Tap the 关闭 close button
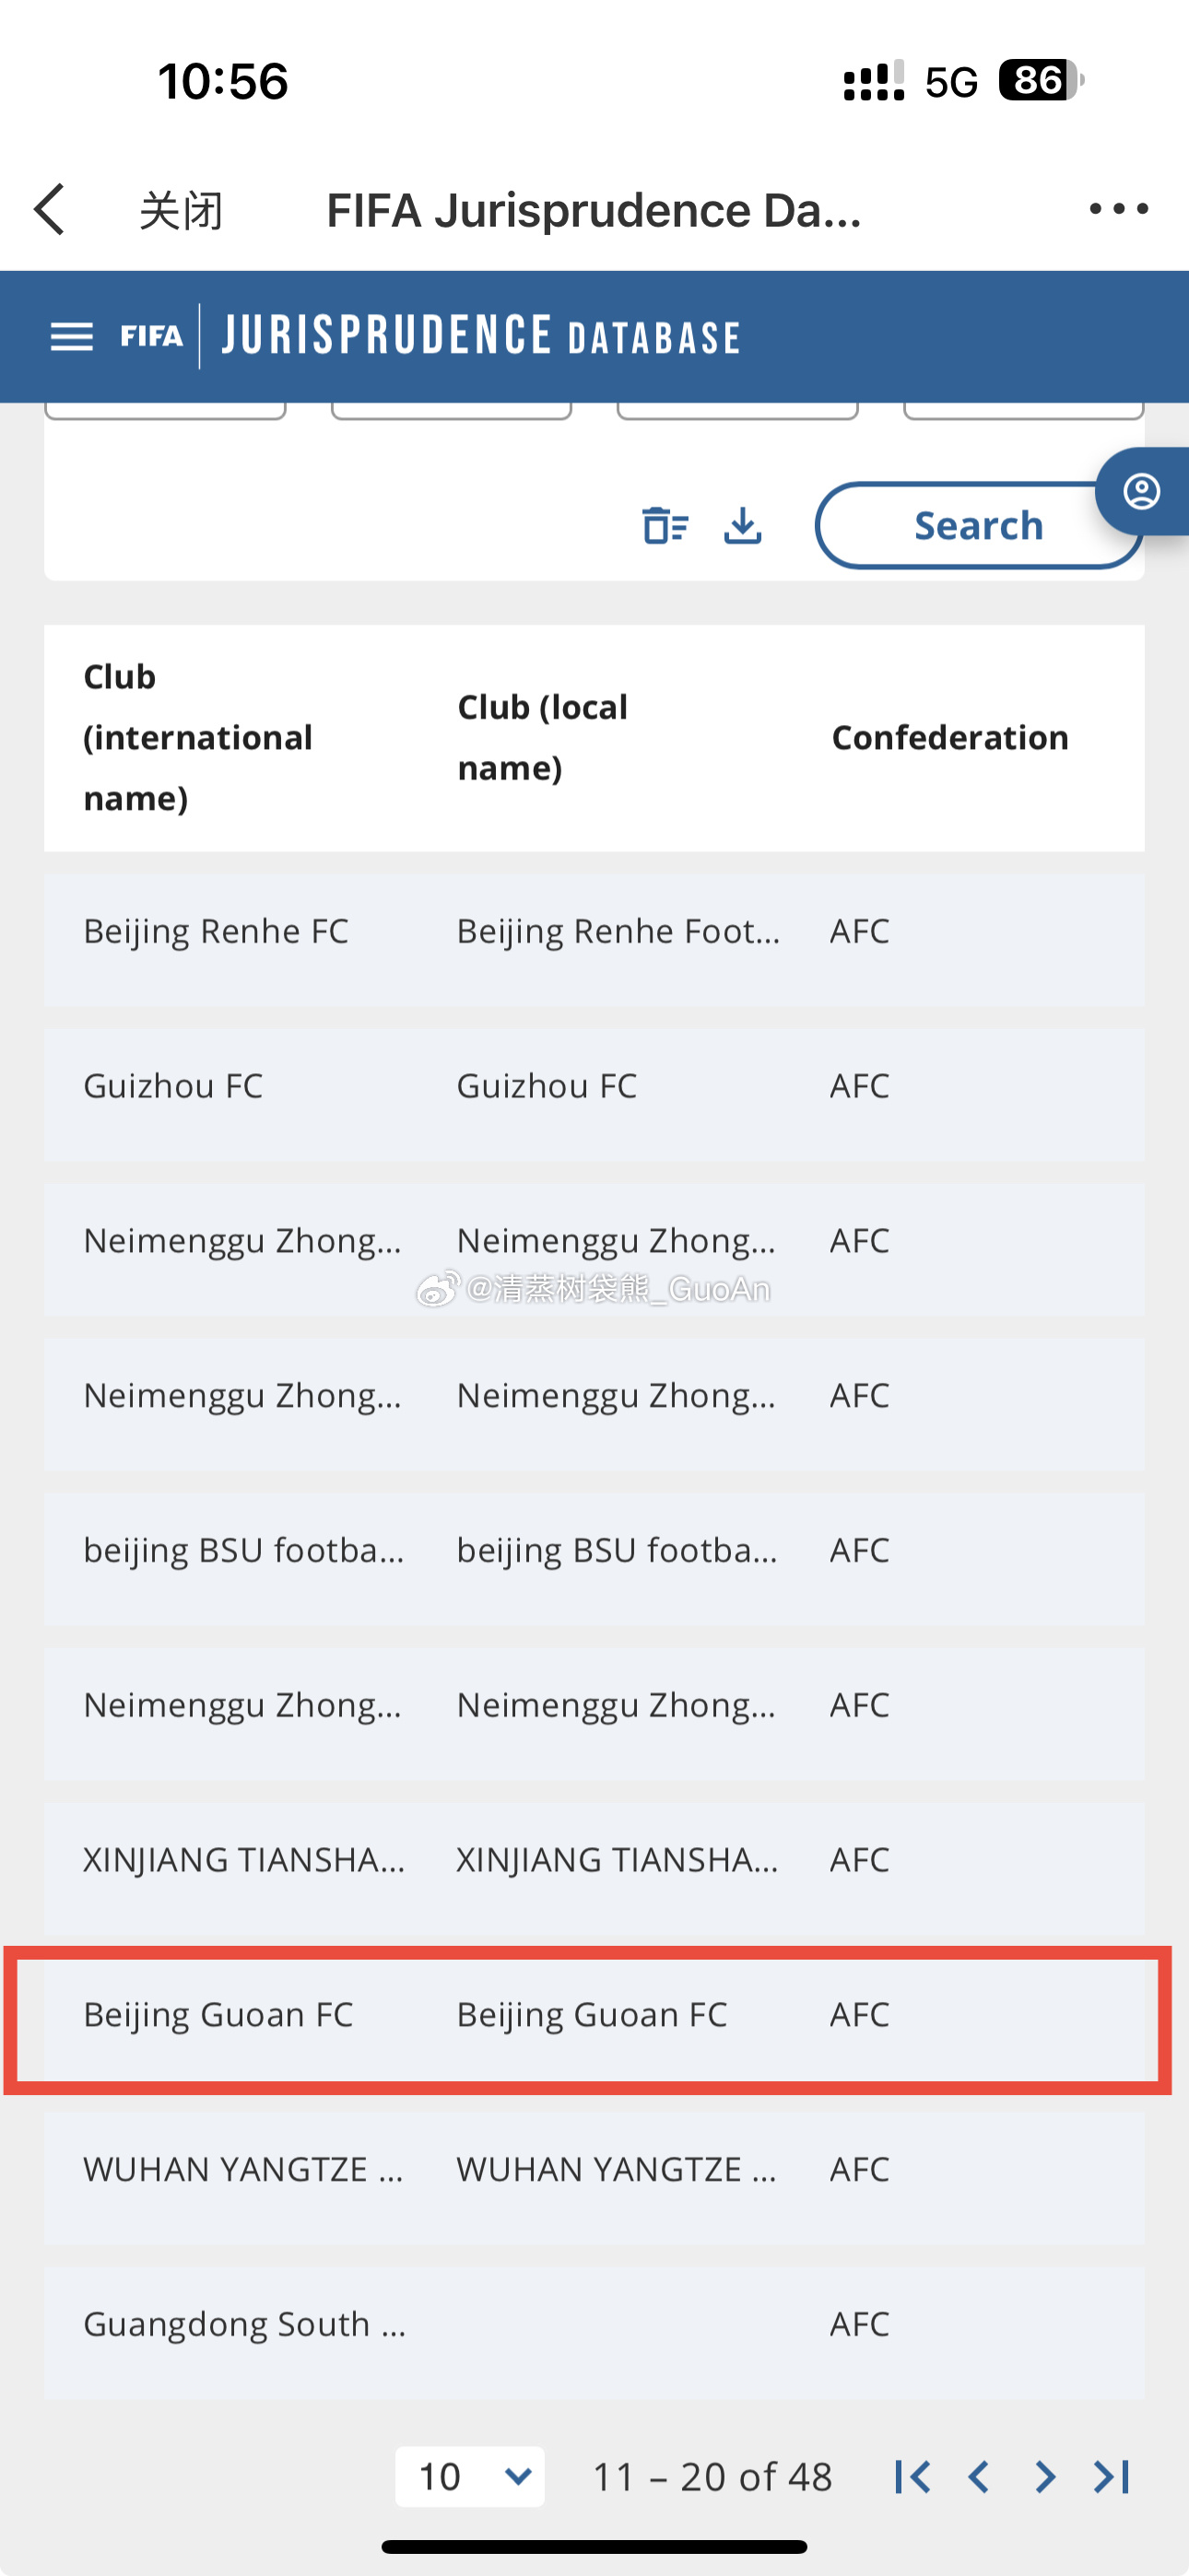Screen dimensions: 1189x2576 (182, 210)
